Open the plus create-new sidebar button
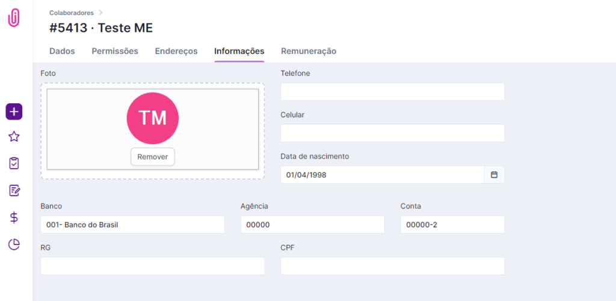The image size is (616, 301). pyautogui.click(x=14, y=112)
